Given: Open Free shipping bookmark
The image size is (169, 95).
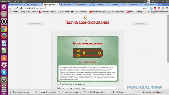Looking at the screenshot, I should click(x=98, y=12).
